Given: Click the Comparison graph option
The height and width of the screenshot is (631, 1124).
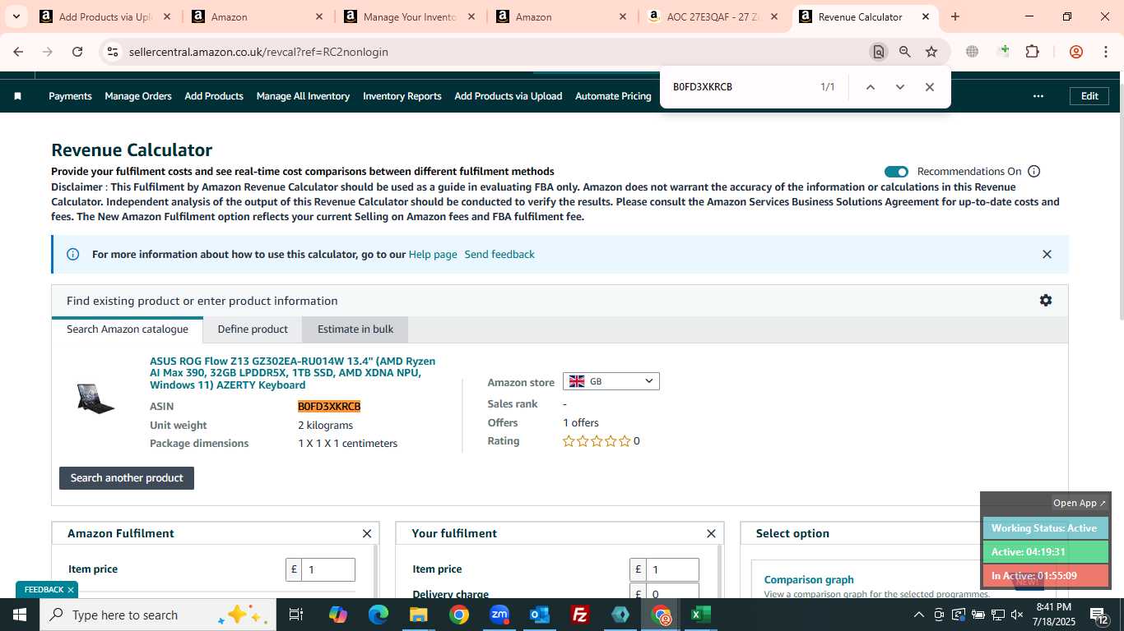Looking at the screenshot, I should point(809,579).
